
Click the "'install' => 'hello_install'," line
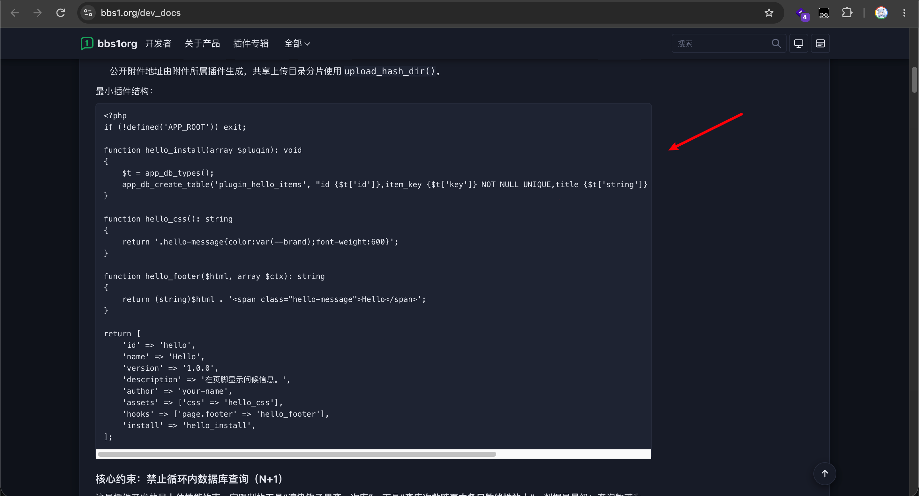189,426
